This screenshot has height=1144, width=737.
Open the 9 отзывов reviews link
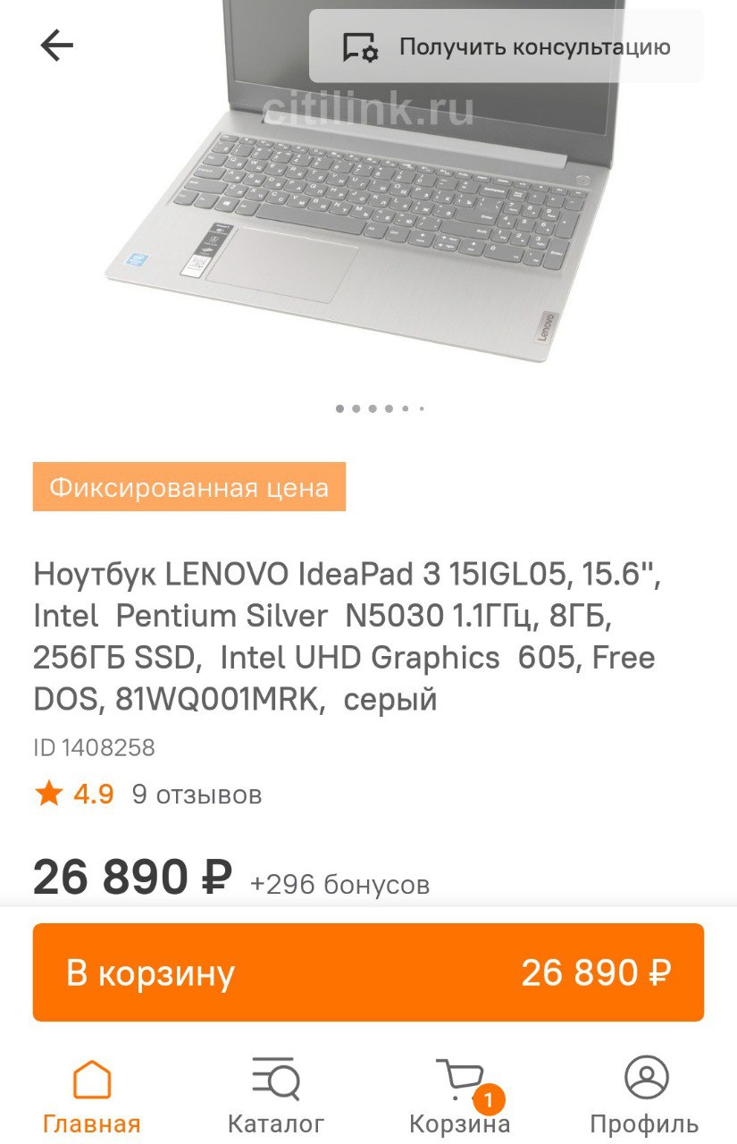pos(197,795)
